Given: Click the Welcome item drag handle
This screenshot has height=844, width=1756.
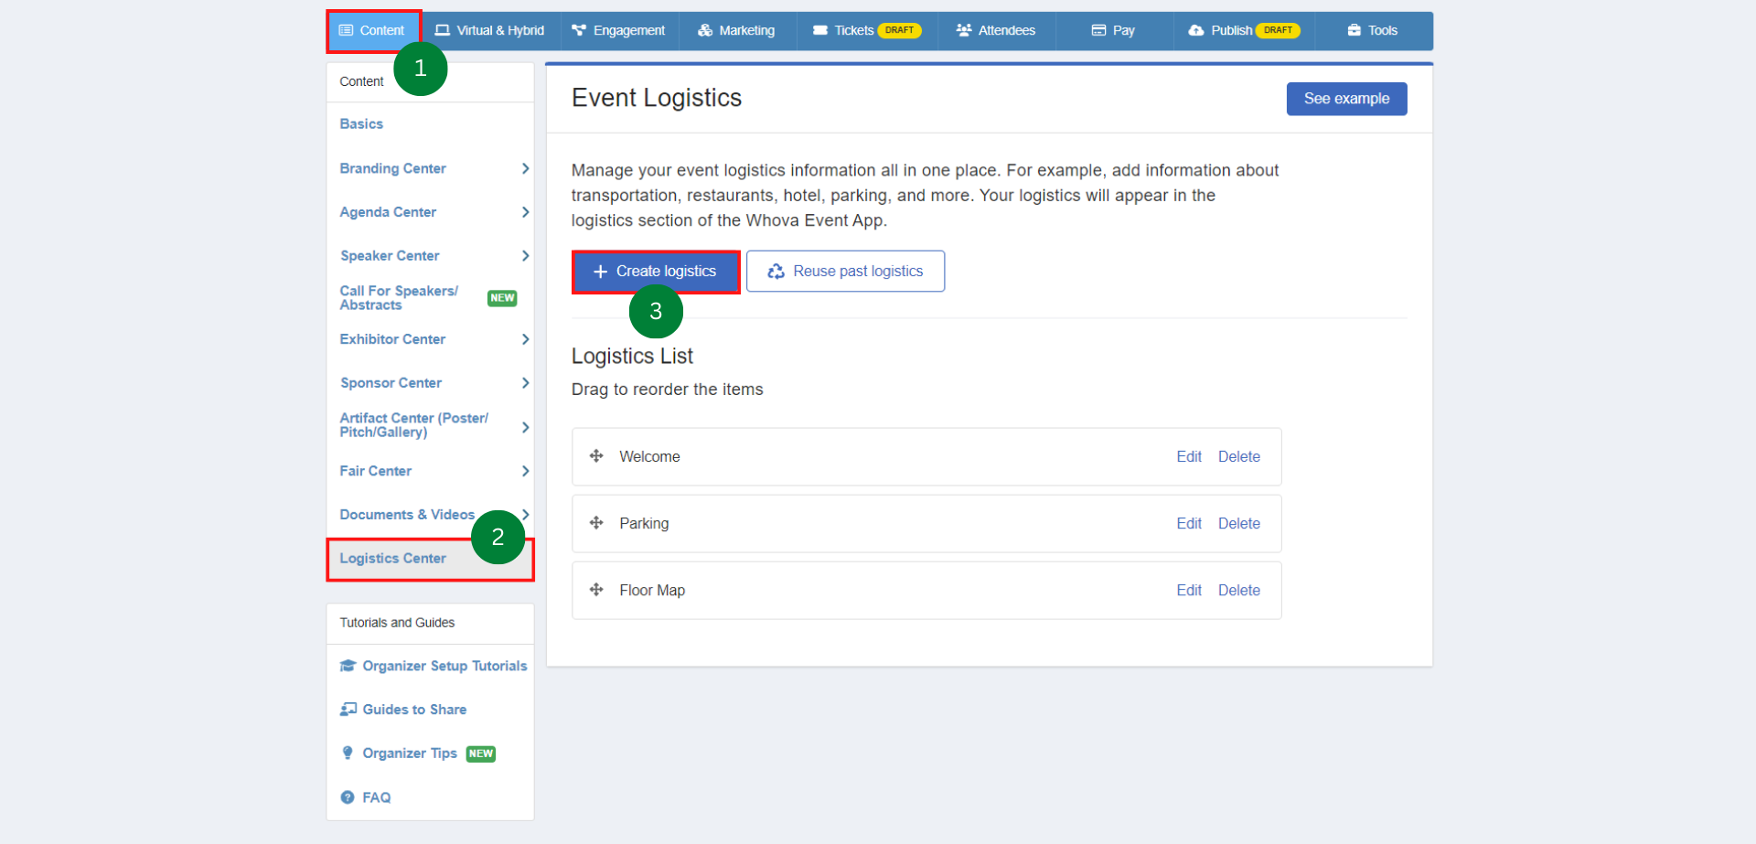Looking at the screenshot, I should pos(596,456).
